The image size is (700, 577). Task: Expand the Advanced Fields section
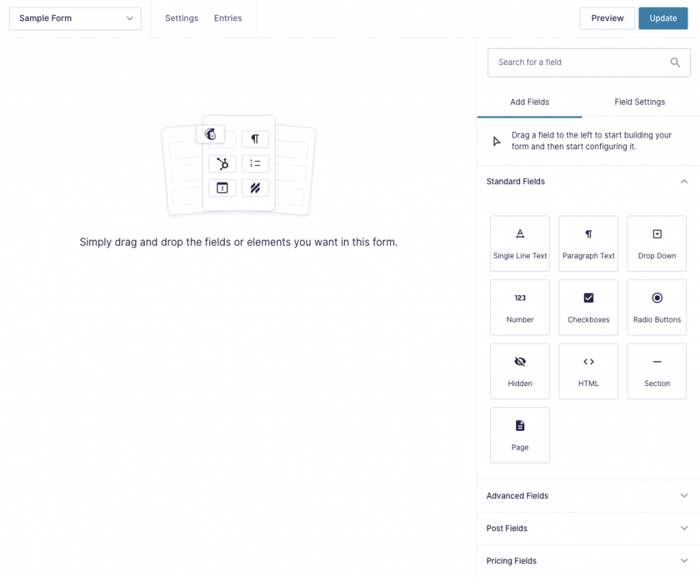click(684, 496)
